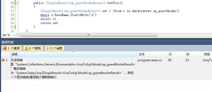212x92 pixels.
Task: Select the error description starting with '无法将类'
Action: coord(73,69)
